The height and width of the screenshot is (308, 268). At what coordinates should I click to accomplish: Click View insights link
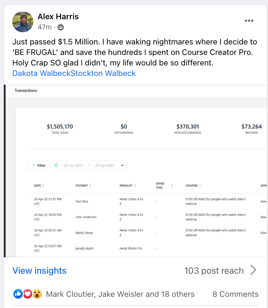click(x=39, y=271)
